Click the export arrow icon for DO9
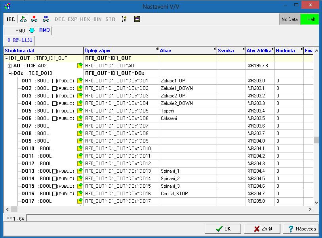 click(80, 141)
